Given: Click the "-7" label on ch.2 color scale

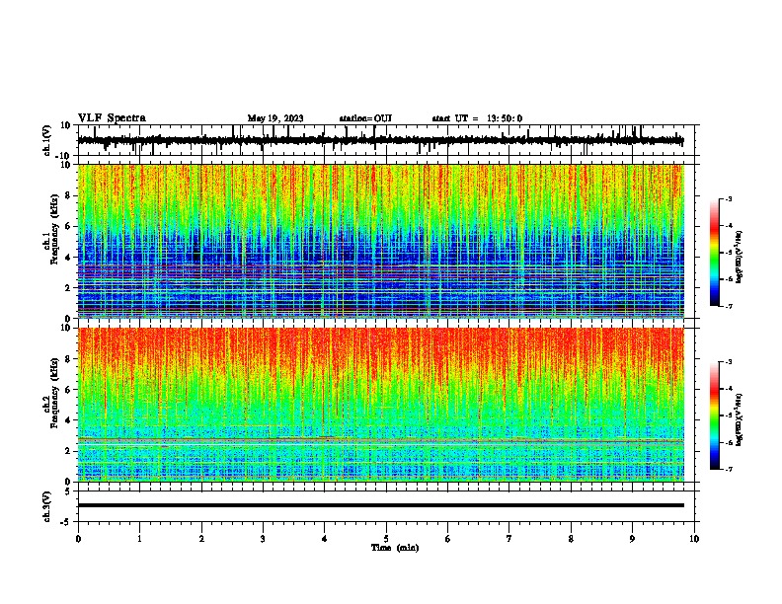Looking at the screenshot, I should tap(729, 469).
